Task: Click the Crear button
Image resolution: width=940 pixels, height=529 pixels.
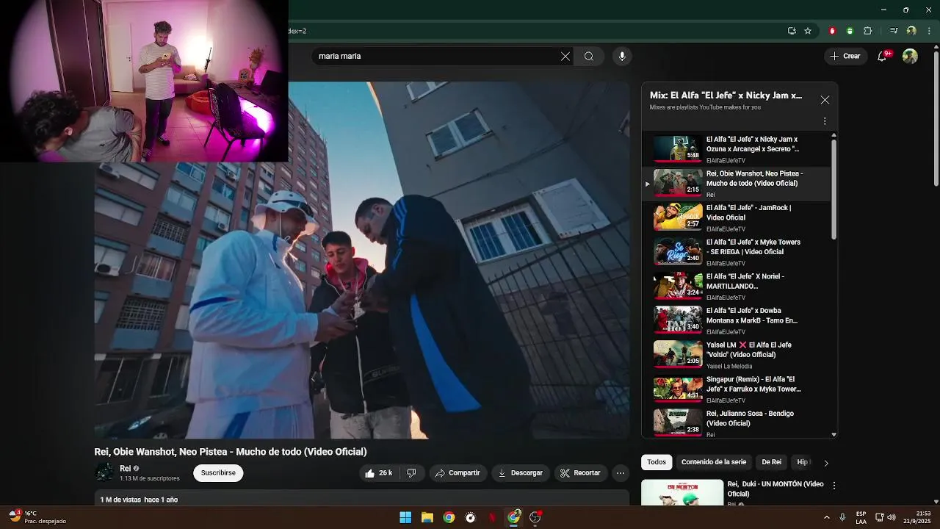Action: click(845, 57)
